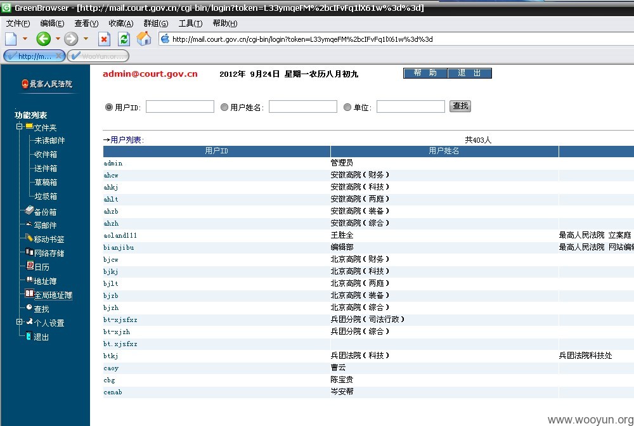Open the 收件箱 inbox folder

pos(46,155)
